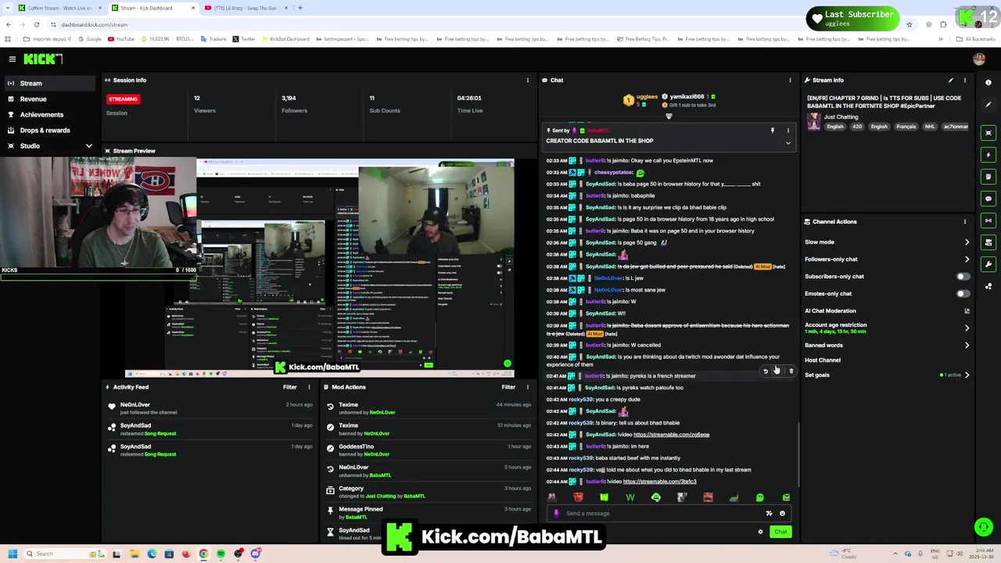Viewport: 1001px width, 563px height.
Task: Expand Slow mode settings
Action: pyautogui.click(x=967, y=242)
